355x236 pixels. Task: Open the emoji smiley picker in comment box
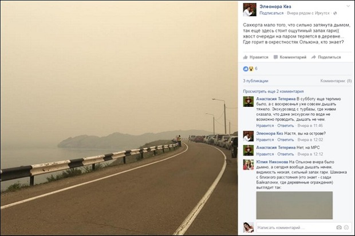(346, 227)
